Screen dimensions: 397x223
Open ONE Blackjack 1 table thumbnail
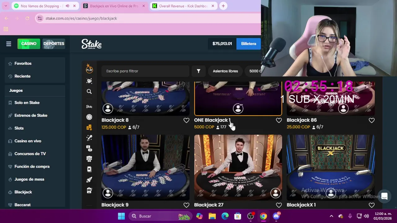tap(238, 98)
